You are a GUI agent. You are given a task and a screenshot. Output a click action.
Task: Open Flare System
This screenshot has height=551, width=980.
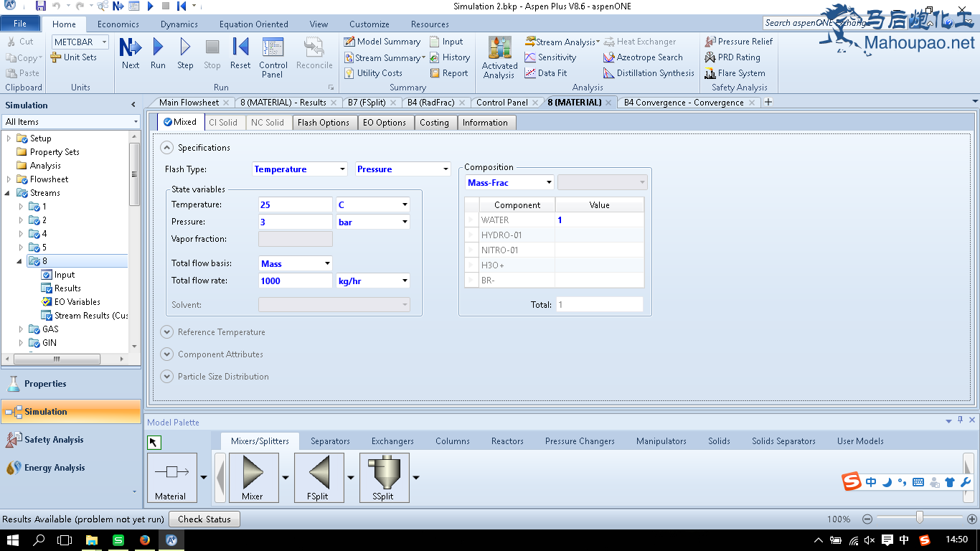point(735,73)
